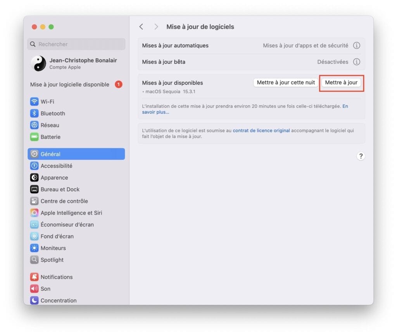This screenshot has width=397, height=336.
Task: Click the forward chevron arrow
Action: coord(155,26)
